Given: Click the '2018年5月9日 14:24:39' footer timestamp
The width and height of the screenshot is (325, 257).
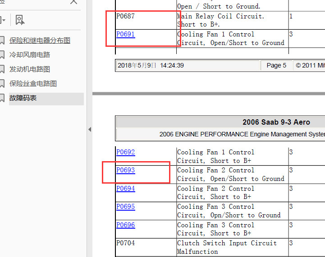Looking at the screenshot, I should (151, 65).
